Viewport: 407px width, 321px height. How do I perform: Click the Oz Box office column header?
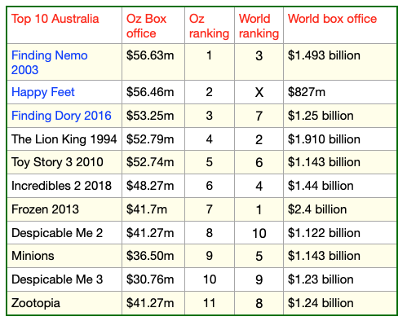(x=146, y=26)
